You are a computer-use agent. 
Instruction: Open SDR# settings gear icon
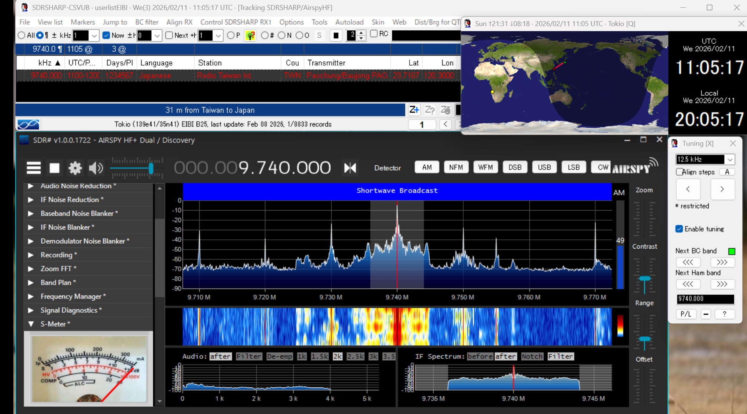click(75, 168)
